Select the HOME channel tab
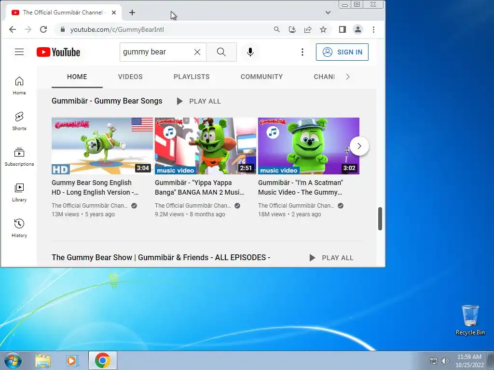 click(77, 77)
